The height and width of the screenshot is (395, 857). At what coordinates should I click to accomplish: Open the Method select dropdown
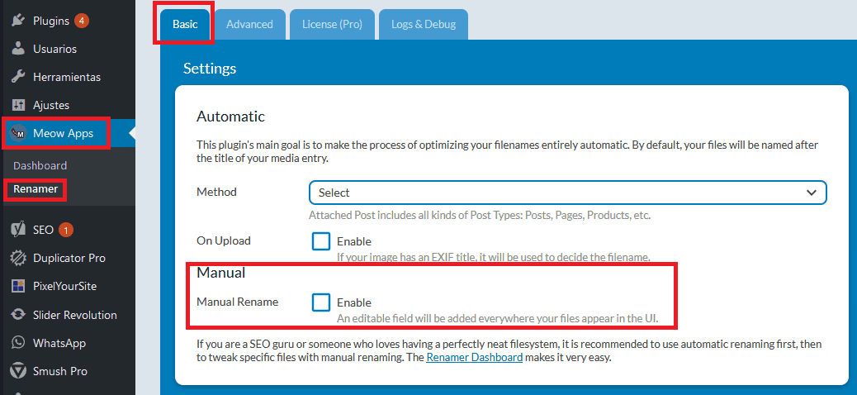point(567,193)
